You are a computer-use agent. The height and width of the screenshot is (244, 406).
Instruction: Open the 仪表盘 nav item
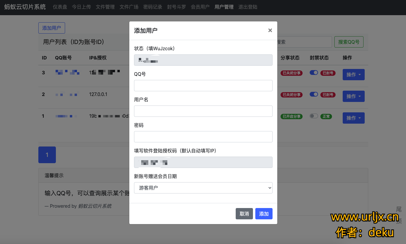click(60, 7)
